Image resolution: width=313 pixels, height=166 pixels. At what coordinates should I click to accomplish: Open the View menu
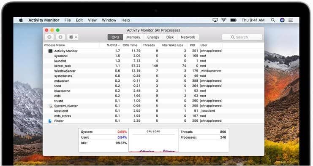(x=92, y=20)
